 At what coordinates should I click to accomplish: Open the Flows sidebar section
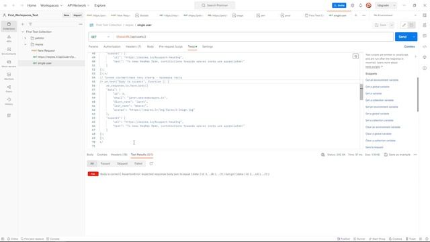tap(9, 89)
